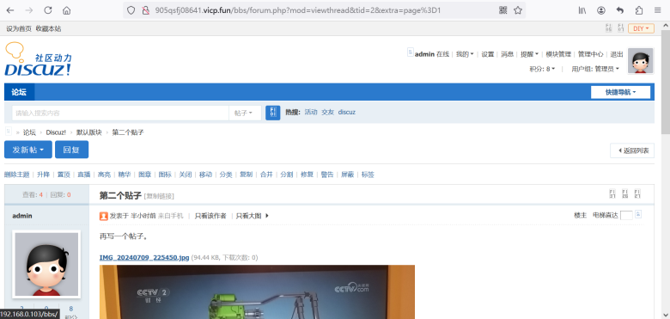Click the browser address bar URL
The image size is (670, 319).
[298, 10]
